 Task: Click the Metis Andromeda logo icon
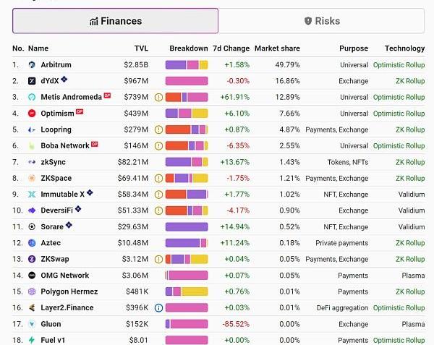[32, 97]
